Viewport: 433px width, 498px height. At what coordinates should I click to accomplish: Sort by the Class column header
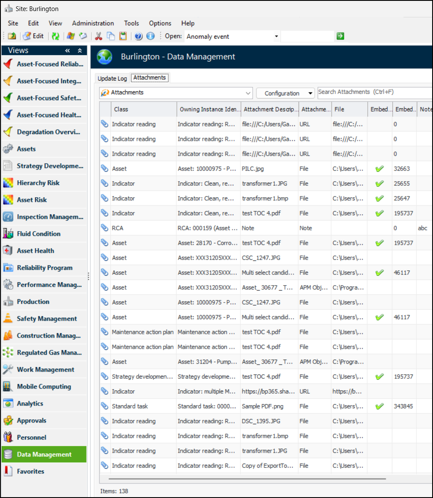tap(144, 109)
